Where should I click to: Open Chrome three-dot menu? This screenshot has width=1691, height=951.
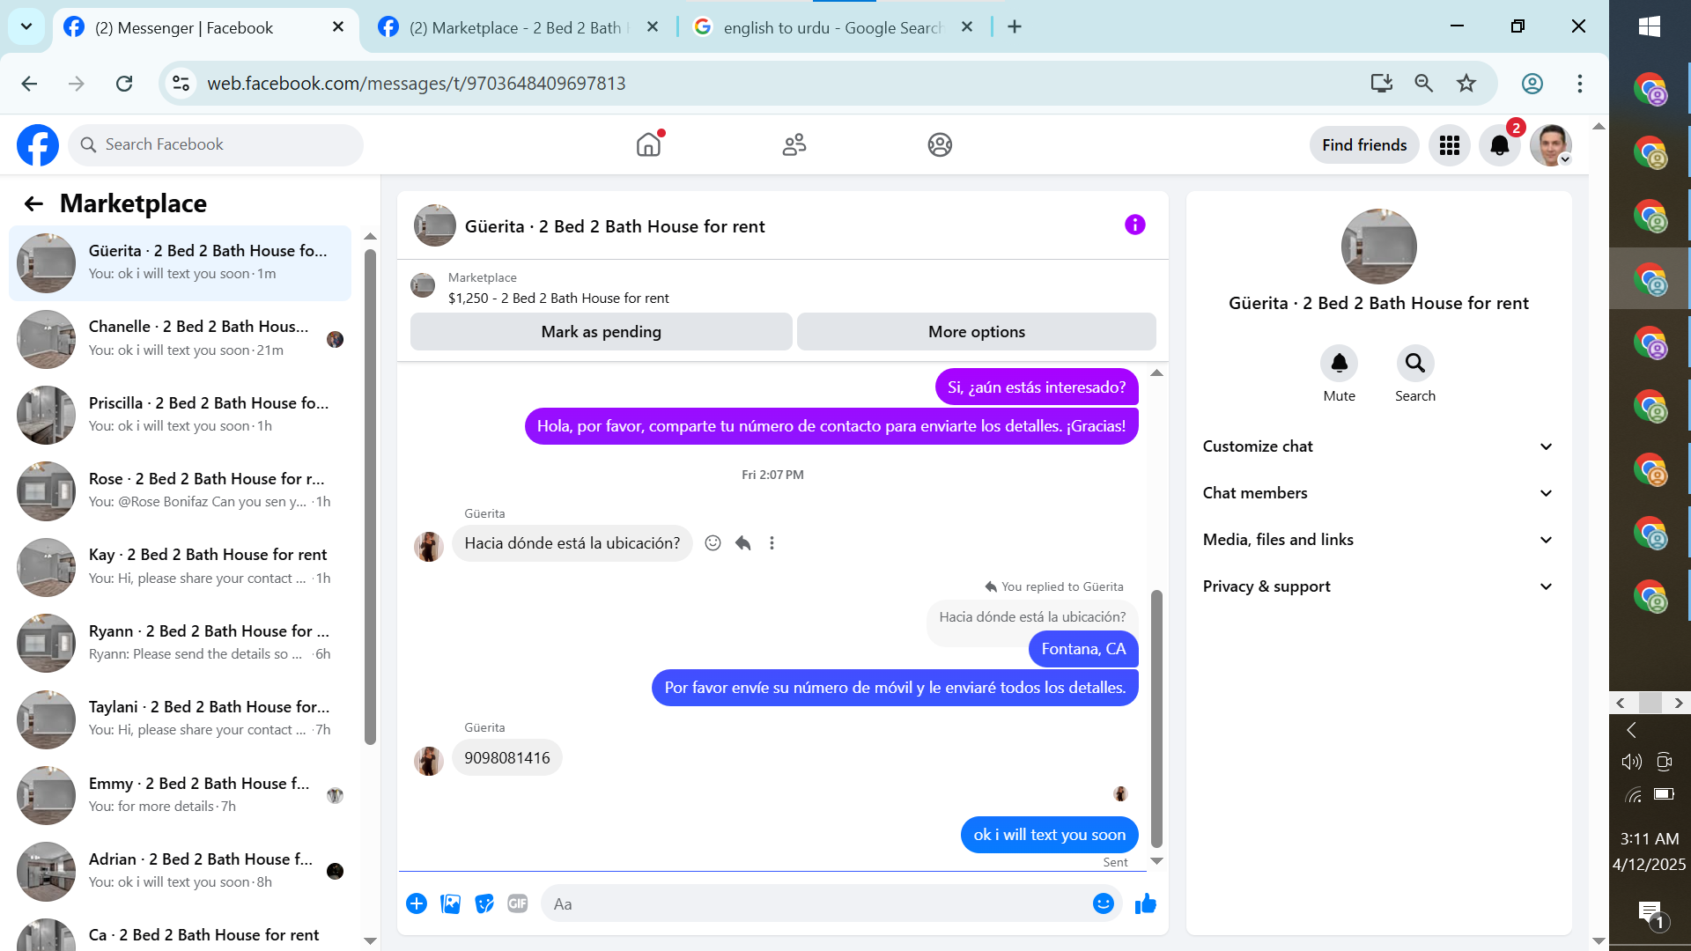(1580, 84)
